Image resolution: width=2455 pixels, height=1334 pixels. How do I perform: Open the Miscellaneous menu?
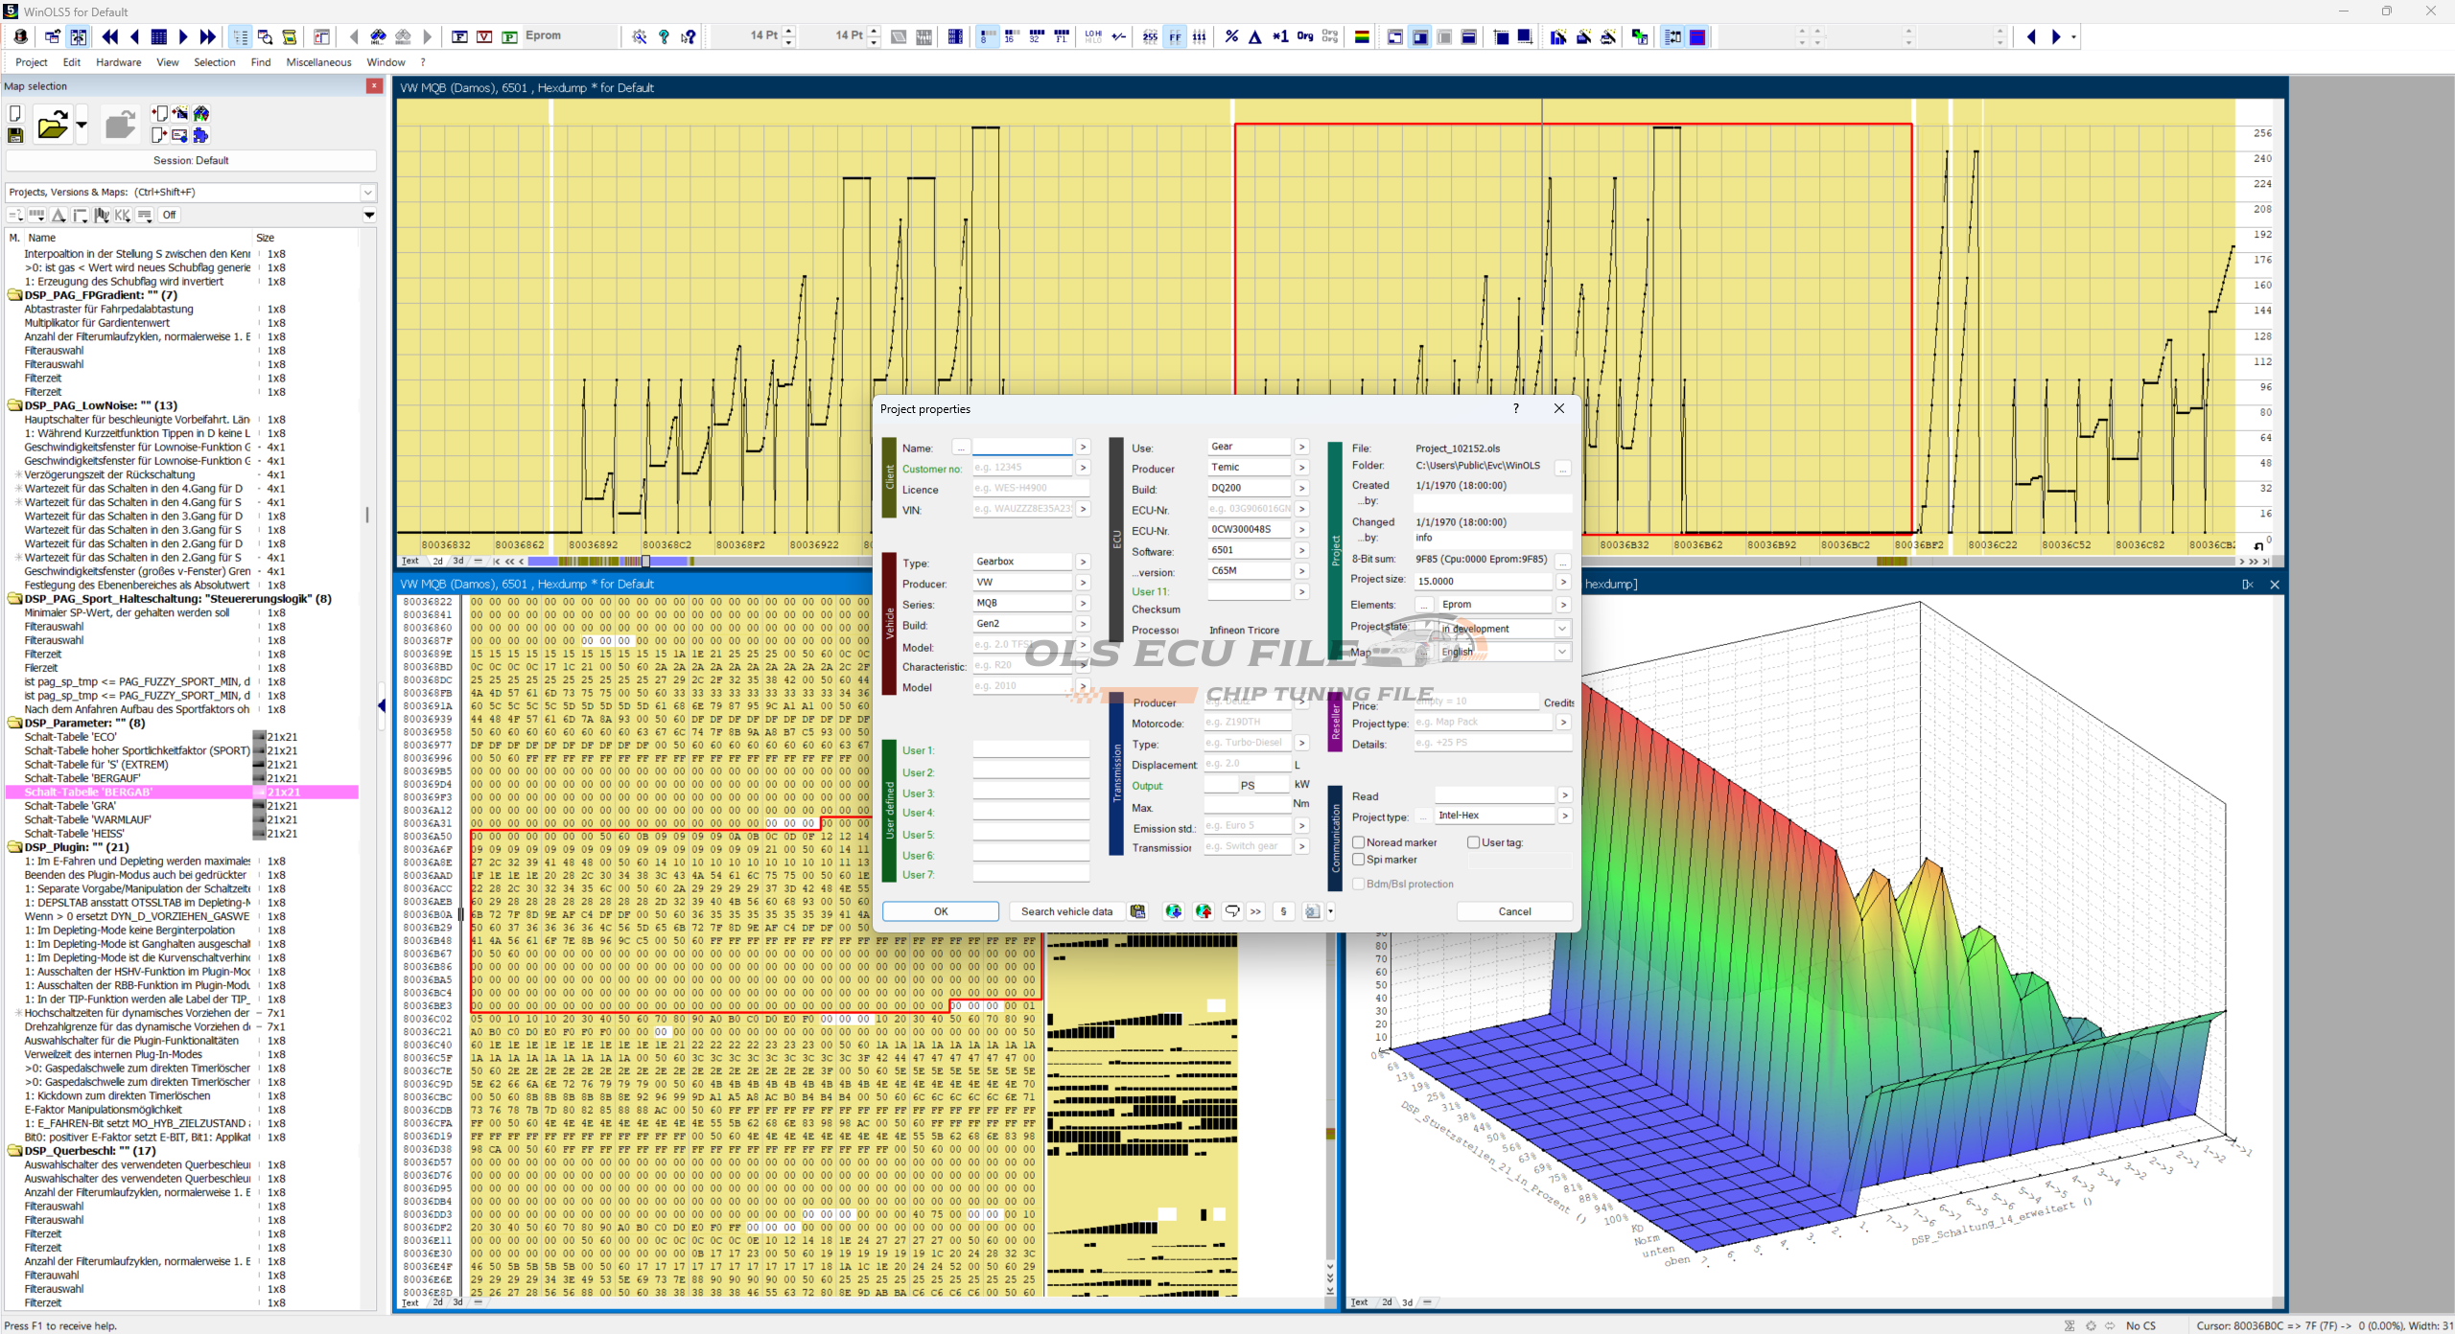319,62
